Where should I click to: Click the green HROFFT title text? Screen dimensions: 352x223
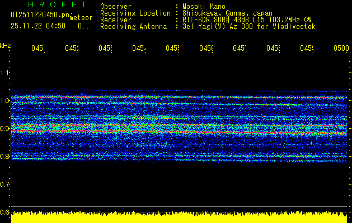point(58,4)
